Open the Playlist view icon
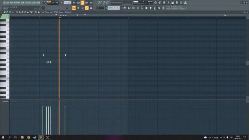 [125, 8]
